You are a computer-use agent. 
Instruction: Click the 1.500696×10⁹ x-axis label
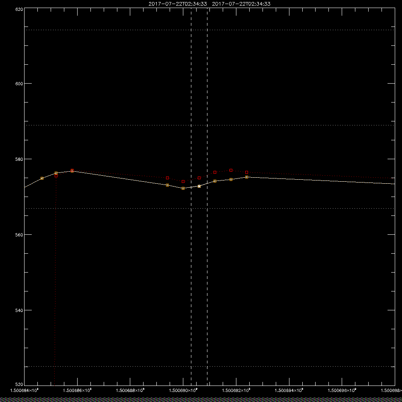(x=342, y=390)
